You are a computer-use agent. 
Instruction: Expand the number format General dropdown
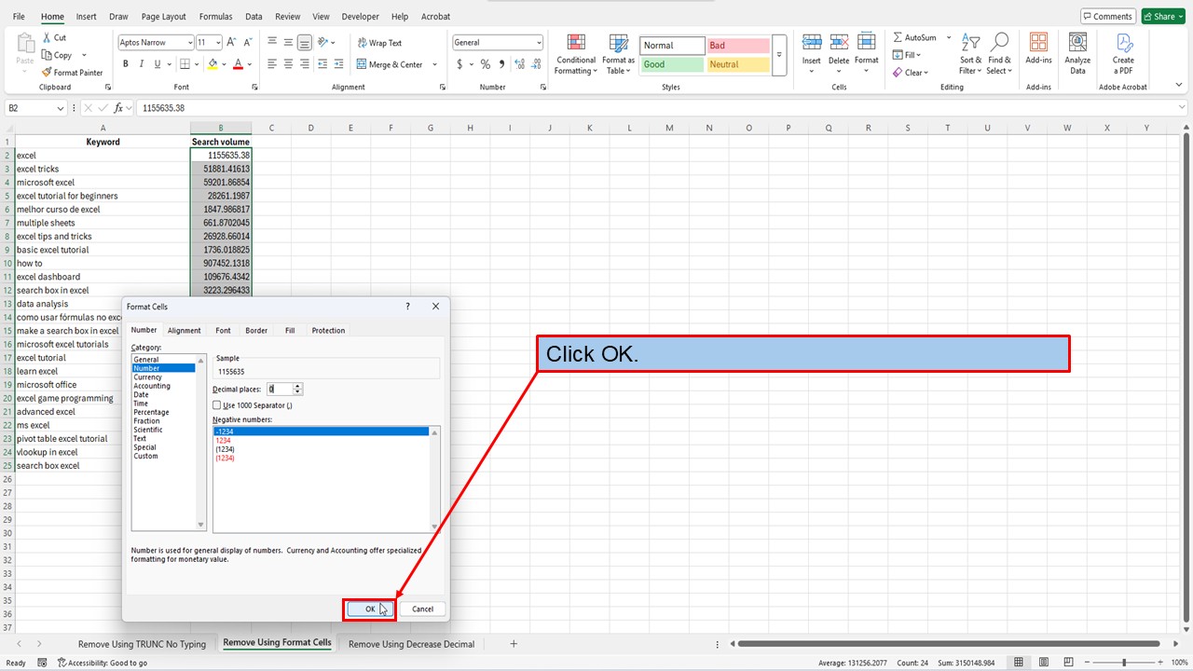539,43
